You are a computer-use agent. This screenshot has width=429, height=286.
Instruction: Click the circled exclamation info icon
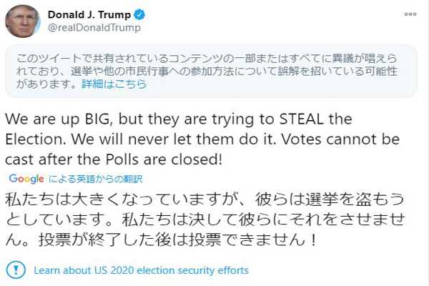[x=14, y=270]
